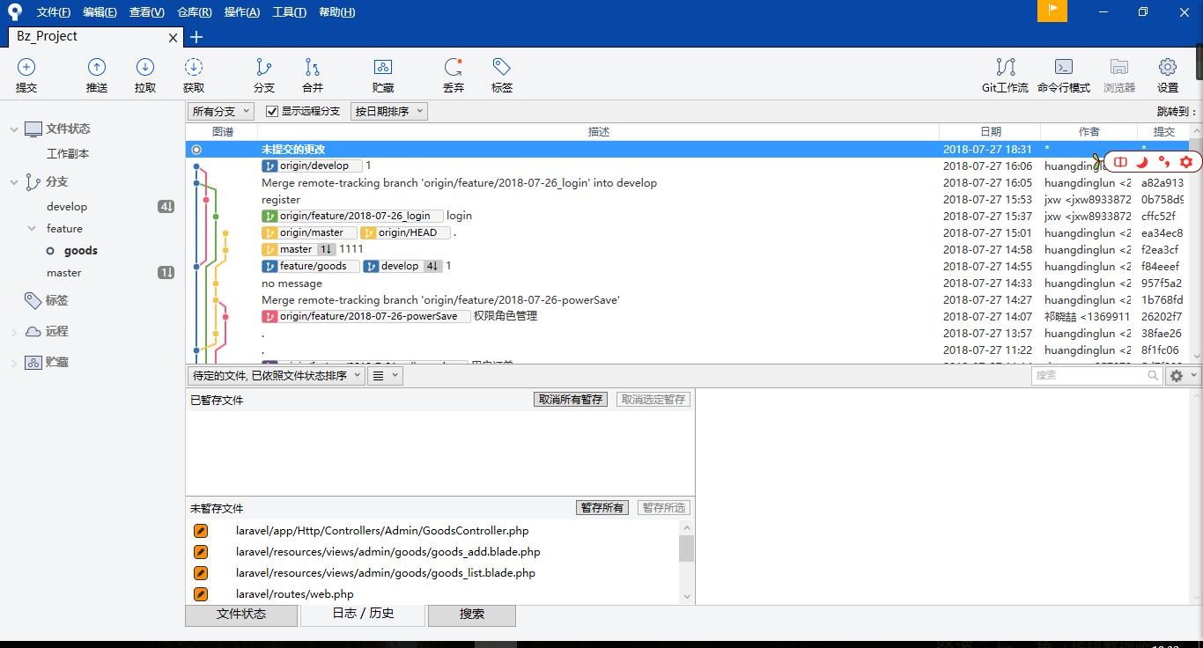
Task: Open the 分支 (Branch) tool
Action: point(263,74)
